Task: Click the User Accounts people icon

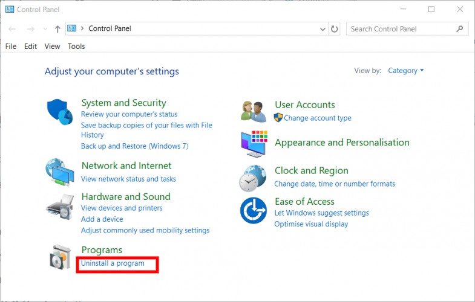Action: 254,112
